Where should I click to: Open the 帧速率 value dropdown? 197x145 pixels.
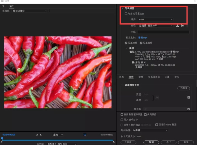(x=165, y=109)
